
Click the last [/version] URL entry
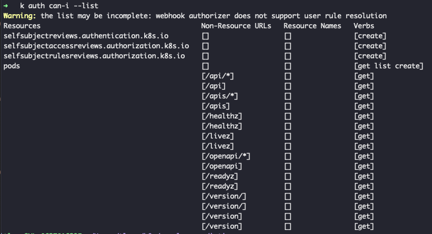point(222,226)
